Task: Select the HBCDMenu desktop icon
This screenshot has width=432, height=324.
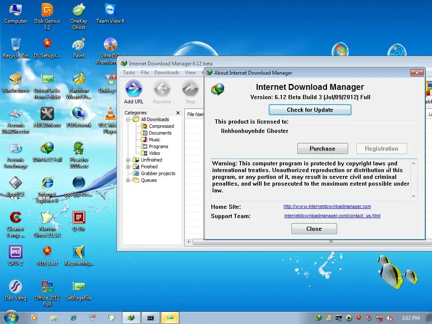Action: 47,117
